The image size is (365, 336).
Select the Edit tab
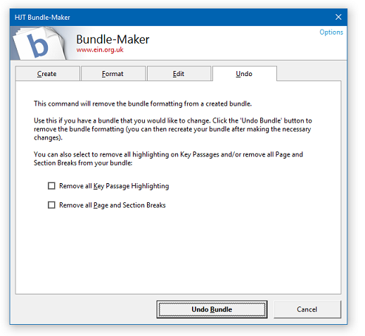[x=179, y=74]
